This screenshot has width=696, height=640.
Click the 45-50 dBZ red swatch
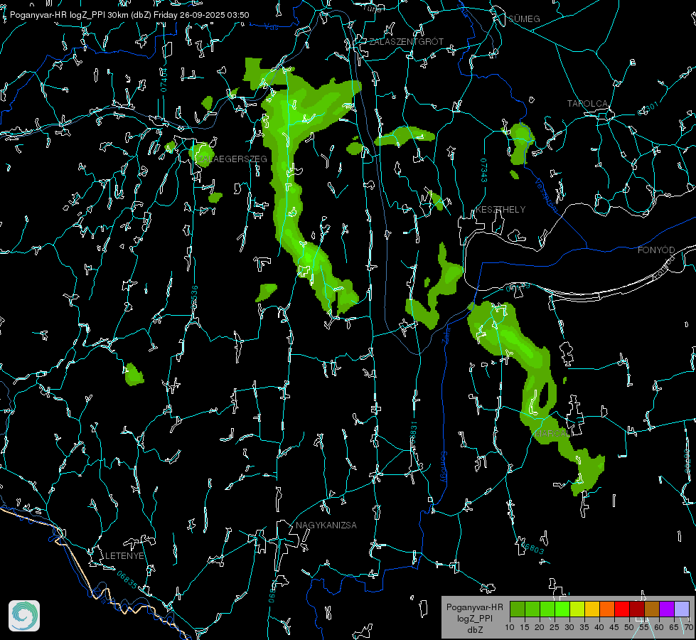tap(622, 609)
